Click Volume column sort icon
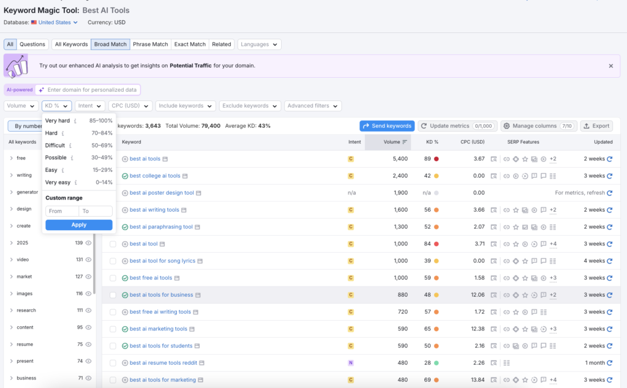The height and width of the screenshot is (388, 627). point(404,142)
